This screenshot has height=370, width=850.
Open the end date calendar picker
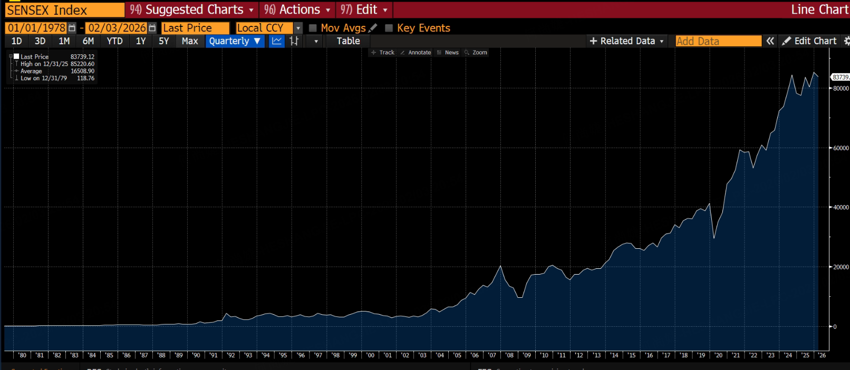pyautogui.click(x=152, y=28)
